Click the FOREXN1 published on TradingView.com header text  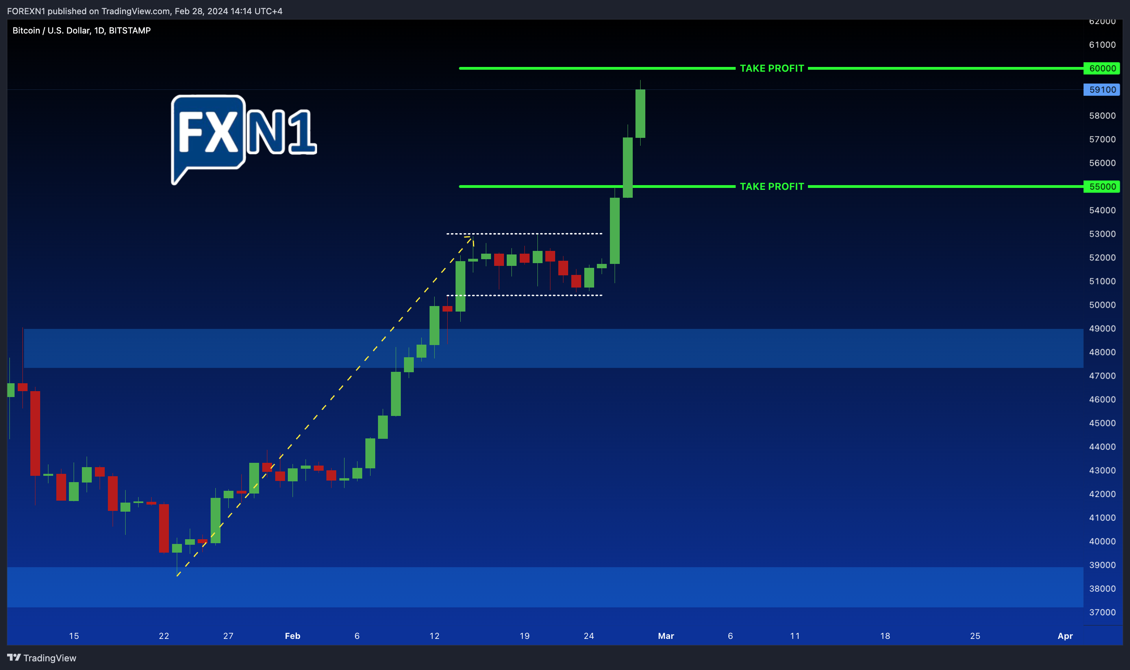point(145,11)
